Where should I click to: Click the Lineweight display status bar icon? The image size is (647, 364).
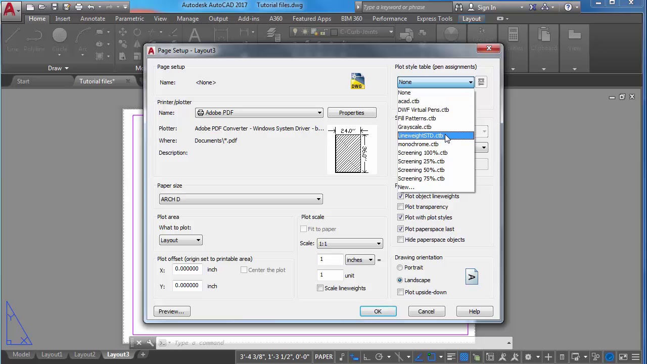[452, 357]
